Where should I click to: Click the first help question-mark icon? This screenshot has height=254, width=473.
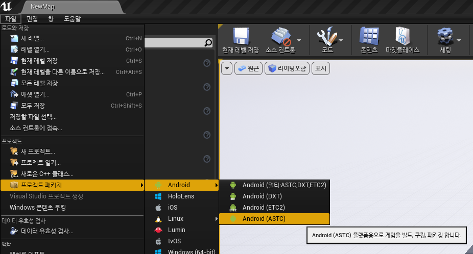[207, 63]
